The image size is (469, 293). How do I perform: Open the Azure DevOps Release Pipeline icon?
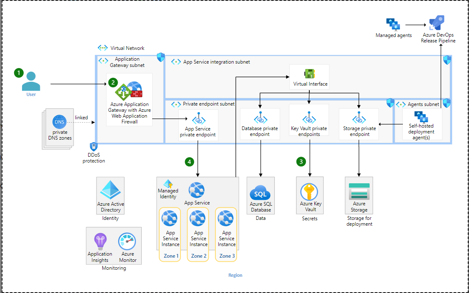tap(437, 23)
